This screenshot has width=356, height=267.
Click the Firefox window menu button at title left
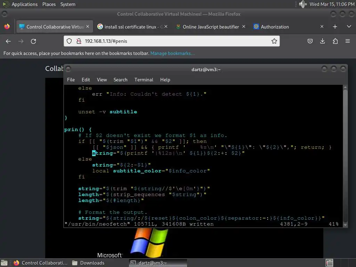pos(4,14)
